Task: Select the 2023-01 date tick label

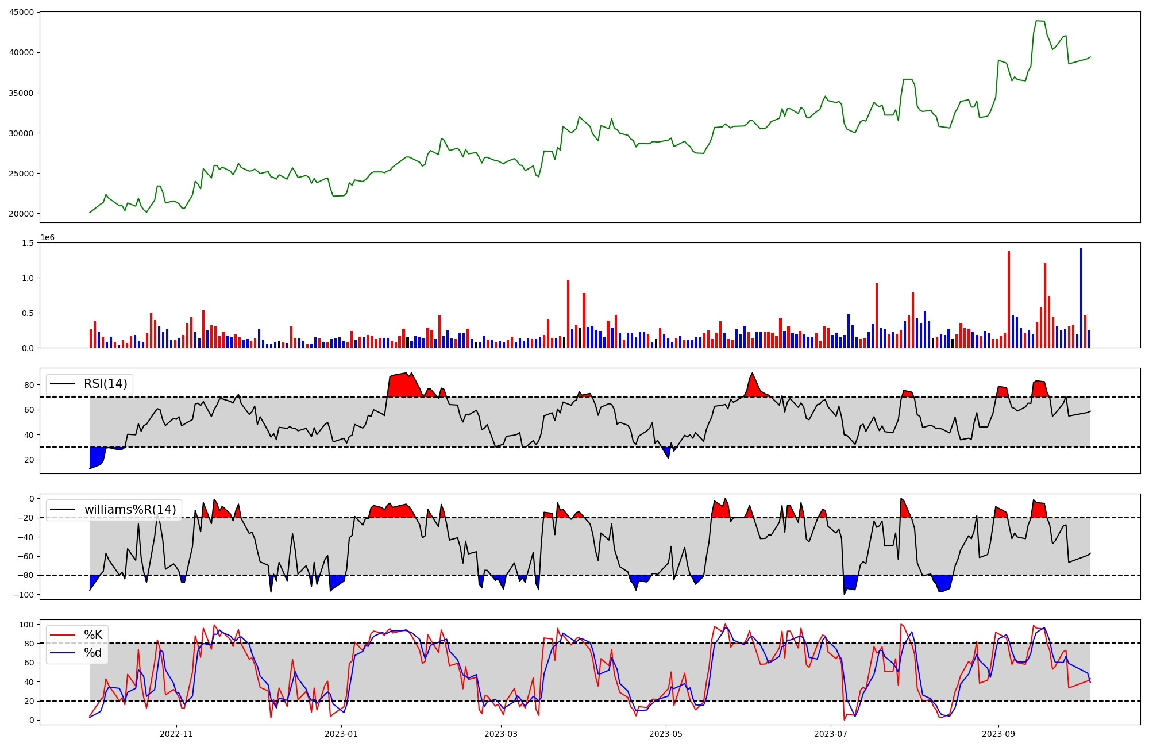Action: 342,734
